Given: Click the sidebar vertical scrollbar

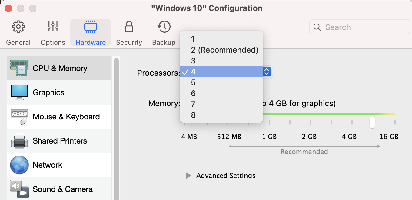Looking at the screenshot, I should pyautogui.click(x=116, y=127).
